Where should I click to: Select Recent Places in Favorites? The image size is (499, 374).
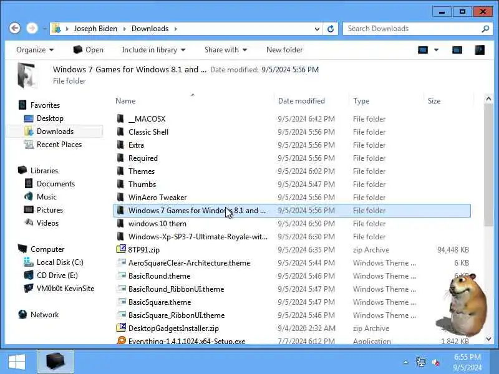(59, 145)
